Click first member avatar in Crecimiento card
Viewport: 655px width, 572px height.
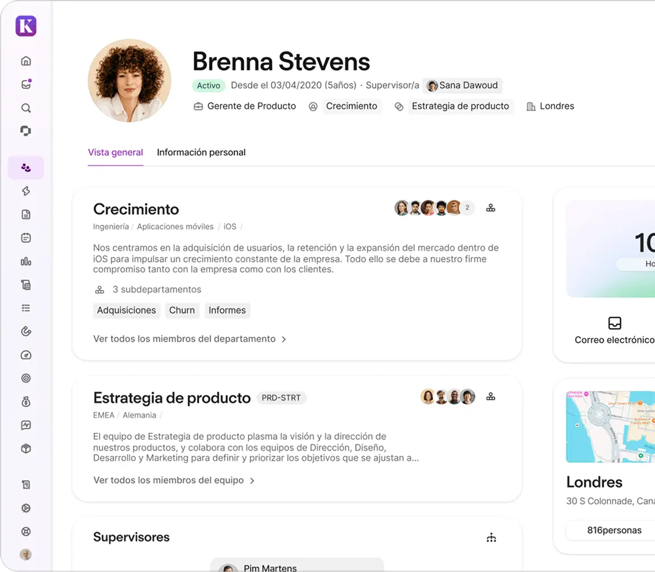click(402, 208)
